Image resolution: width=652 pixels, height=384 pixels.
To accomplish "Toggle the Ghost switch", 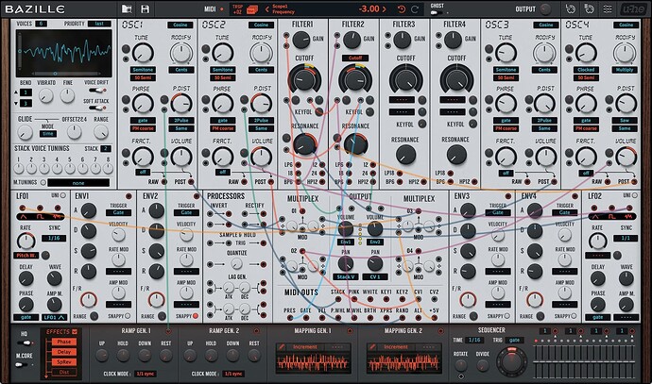I will click(x=436, y=12).
